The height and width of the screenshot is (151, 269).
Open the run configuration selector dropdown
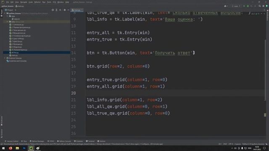236,6
